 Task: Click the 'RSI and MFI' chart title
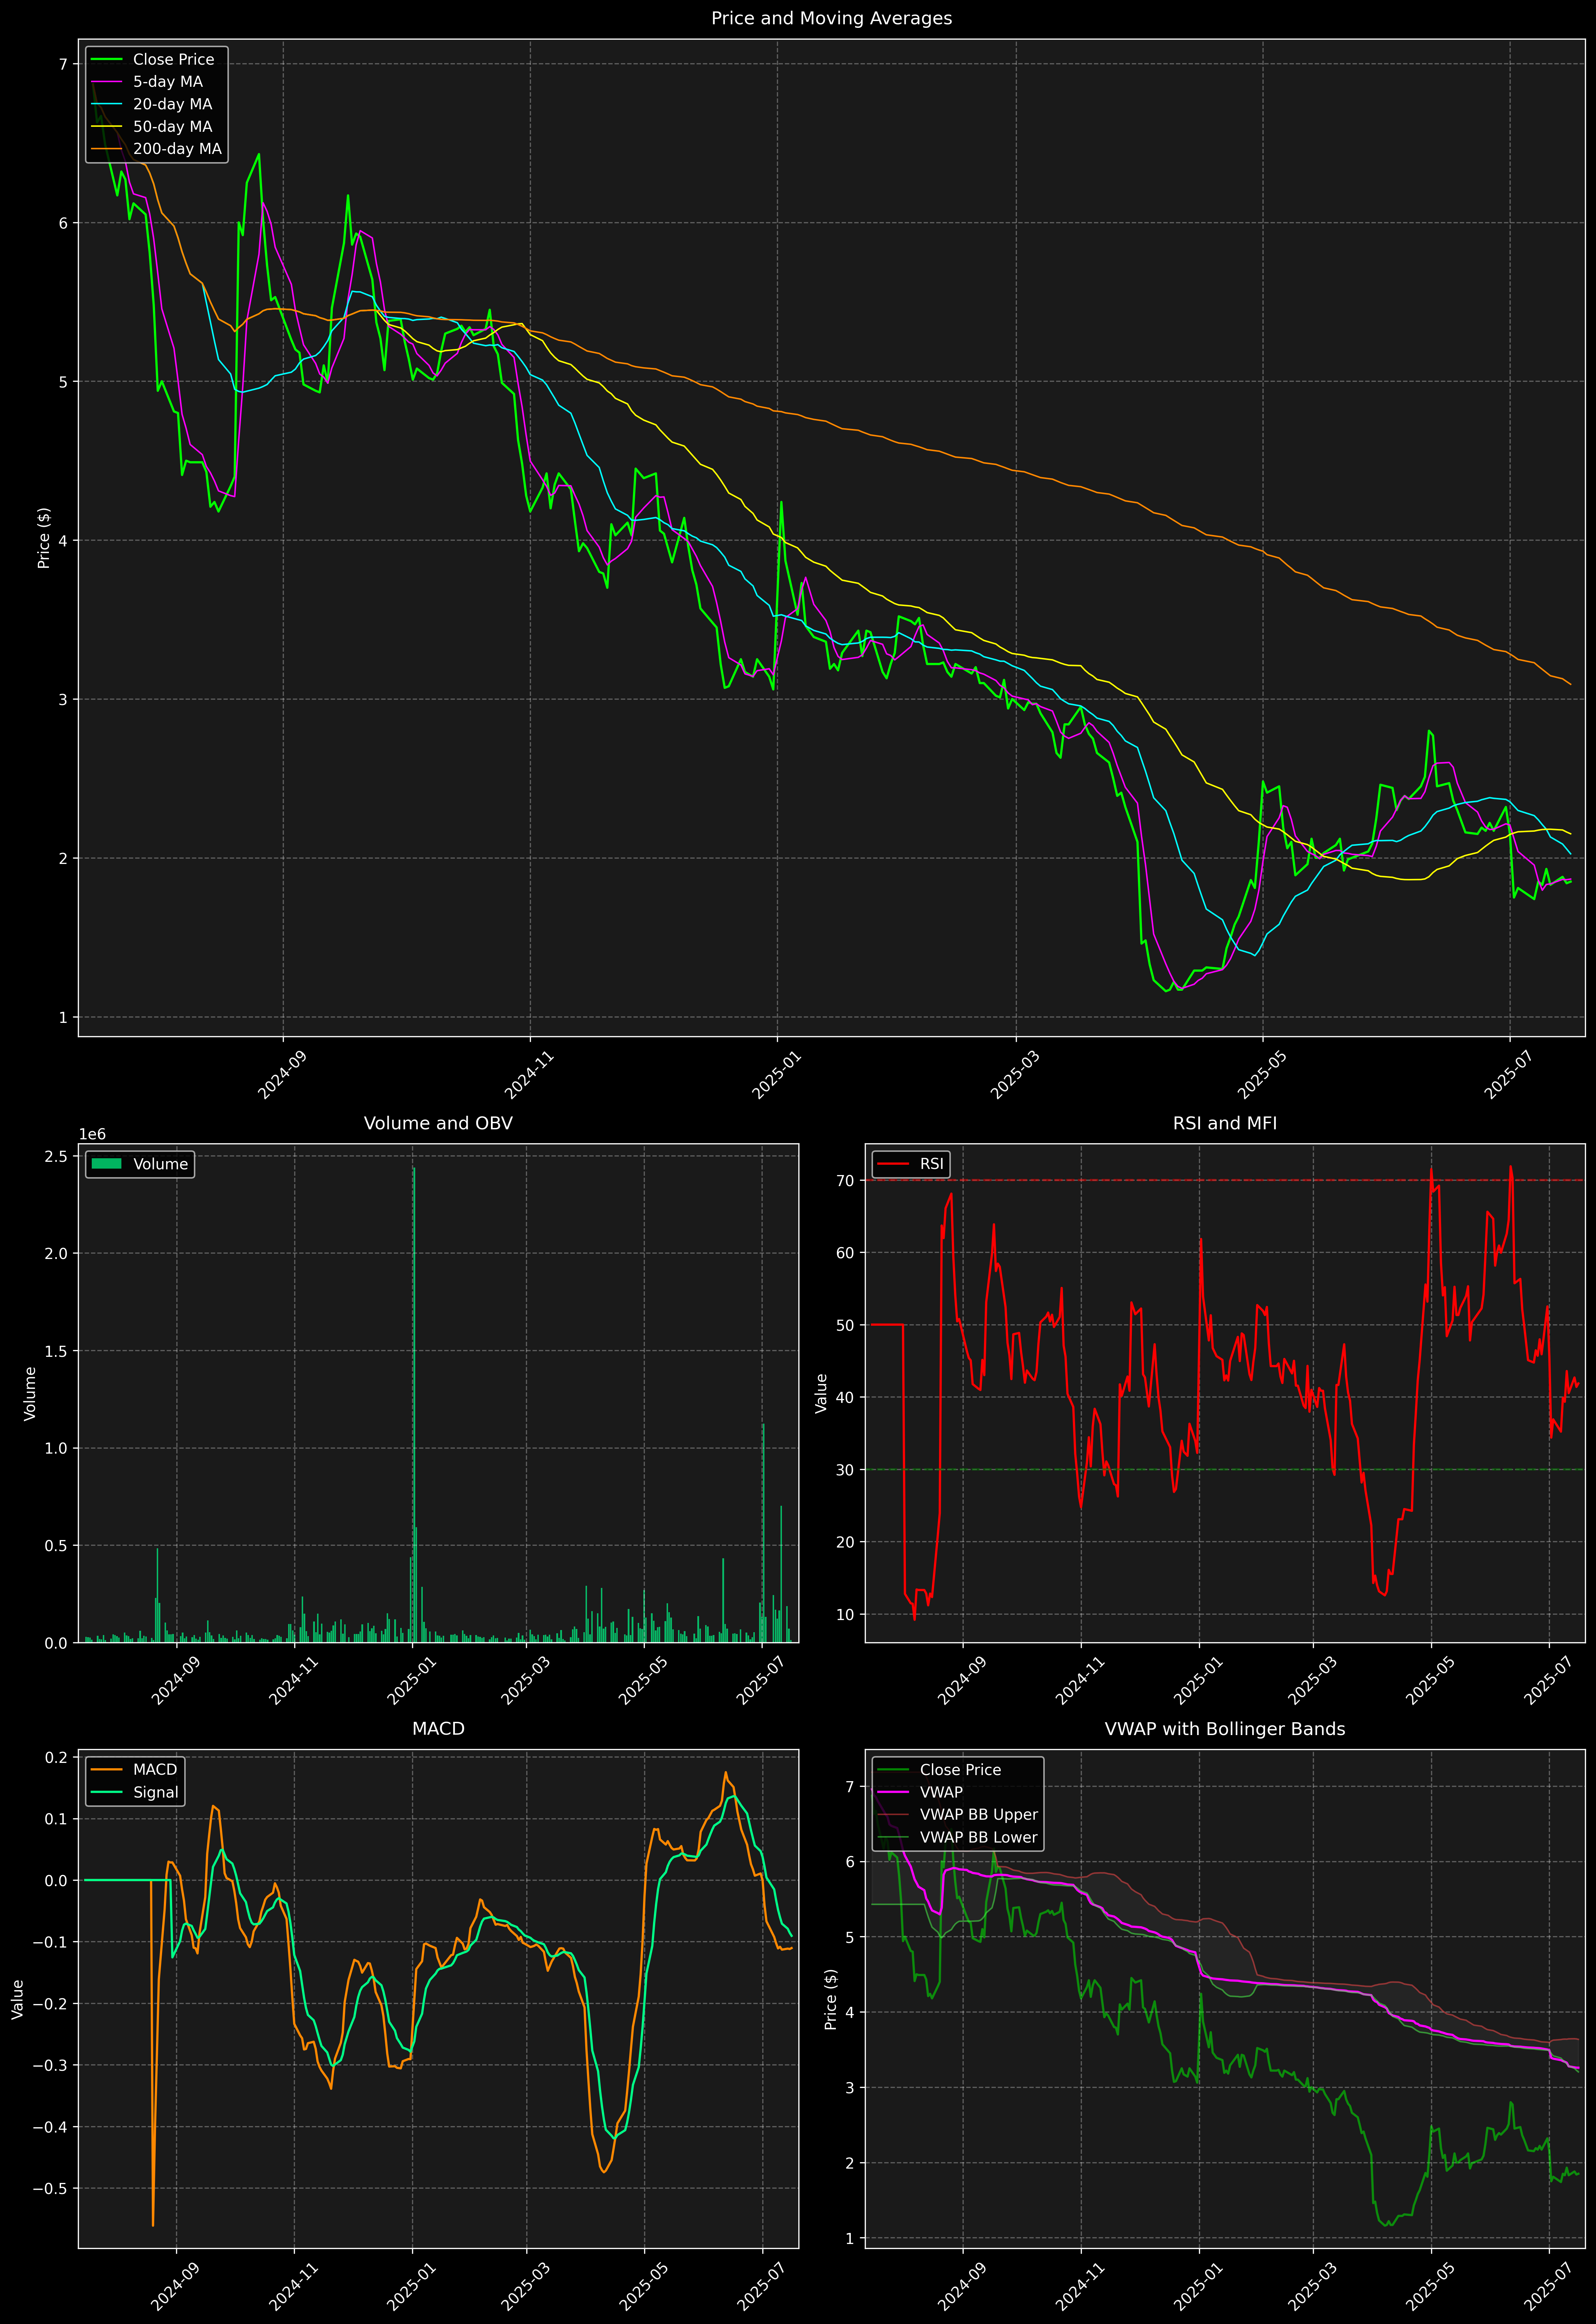coord(1225,1123)
